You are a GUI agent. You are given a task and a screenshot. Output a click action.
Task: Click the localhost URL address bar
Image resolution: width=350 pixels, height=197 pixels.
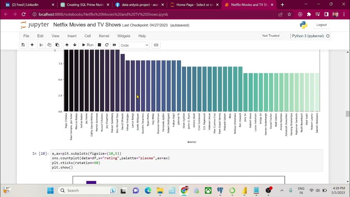[153, 14]
